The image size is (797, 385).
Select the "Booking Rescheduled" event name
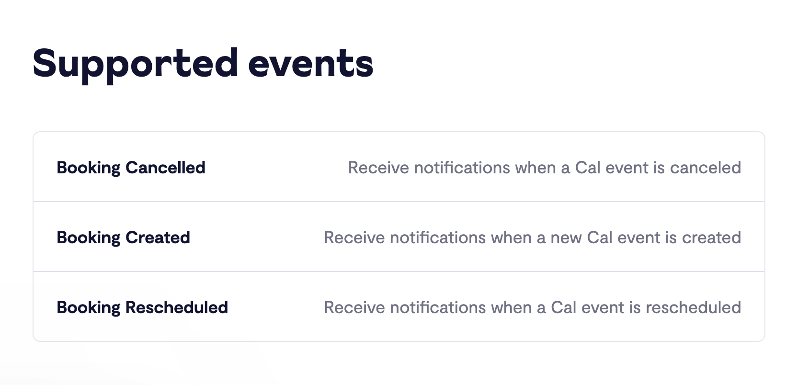(142, 307)
